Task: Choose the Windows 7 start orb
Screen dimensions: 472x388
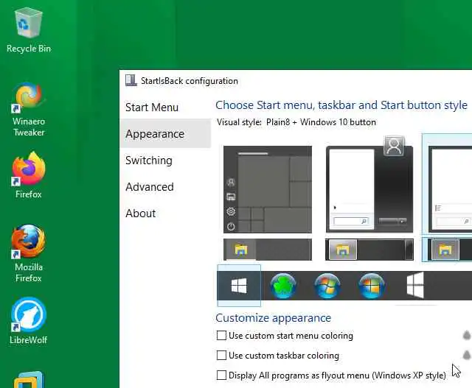Action: tap(327, 286)
